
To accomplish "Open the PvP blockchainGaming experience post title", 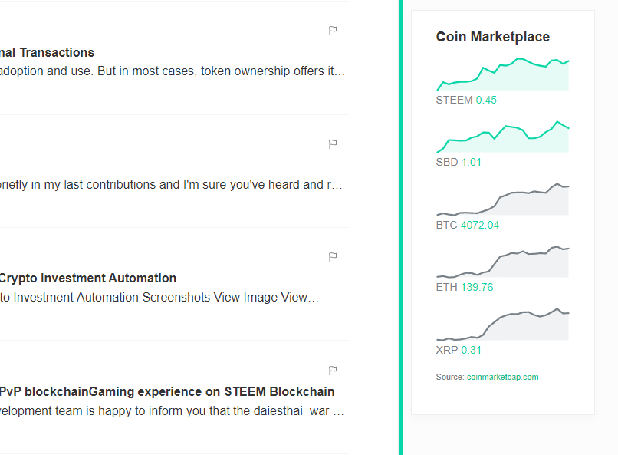I will (x=167, y=391).
